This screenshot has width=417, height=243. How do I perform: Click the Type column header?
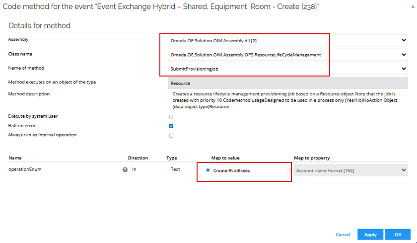click(x=172, y=158)
